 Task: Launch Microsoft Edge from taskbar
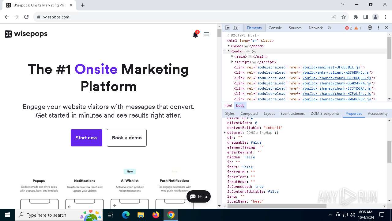coord(126,215)
